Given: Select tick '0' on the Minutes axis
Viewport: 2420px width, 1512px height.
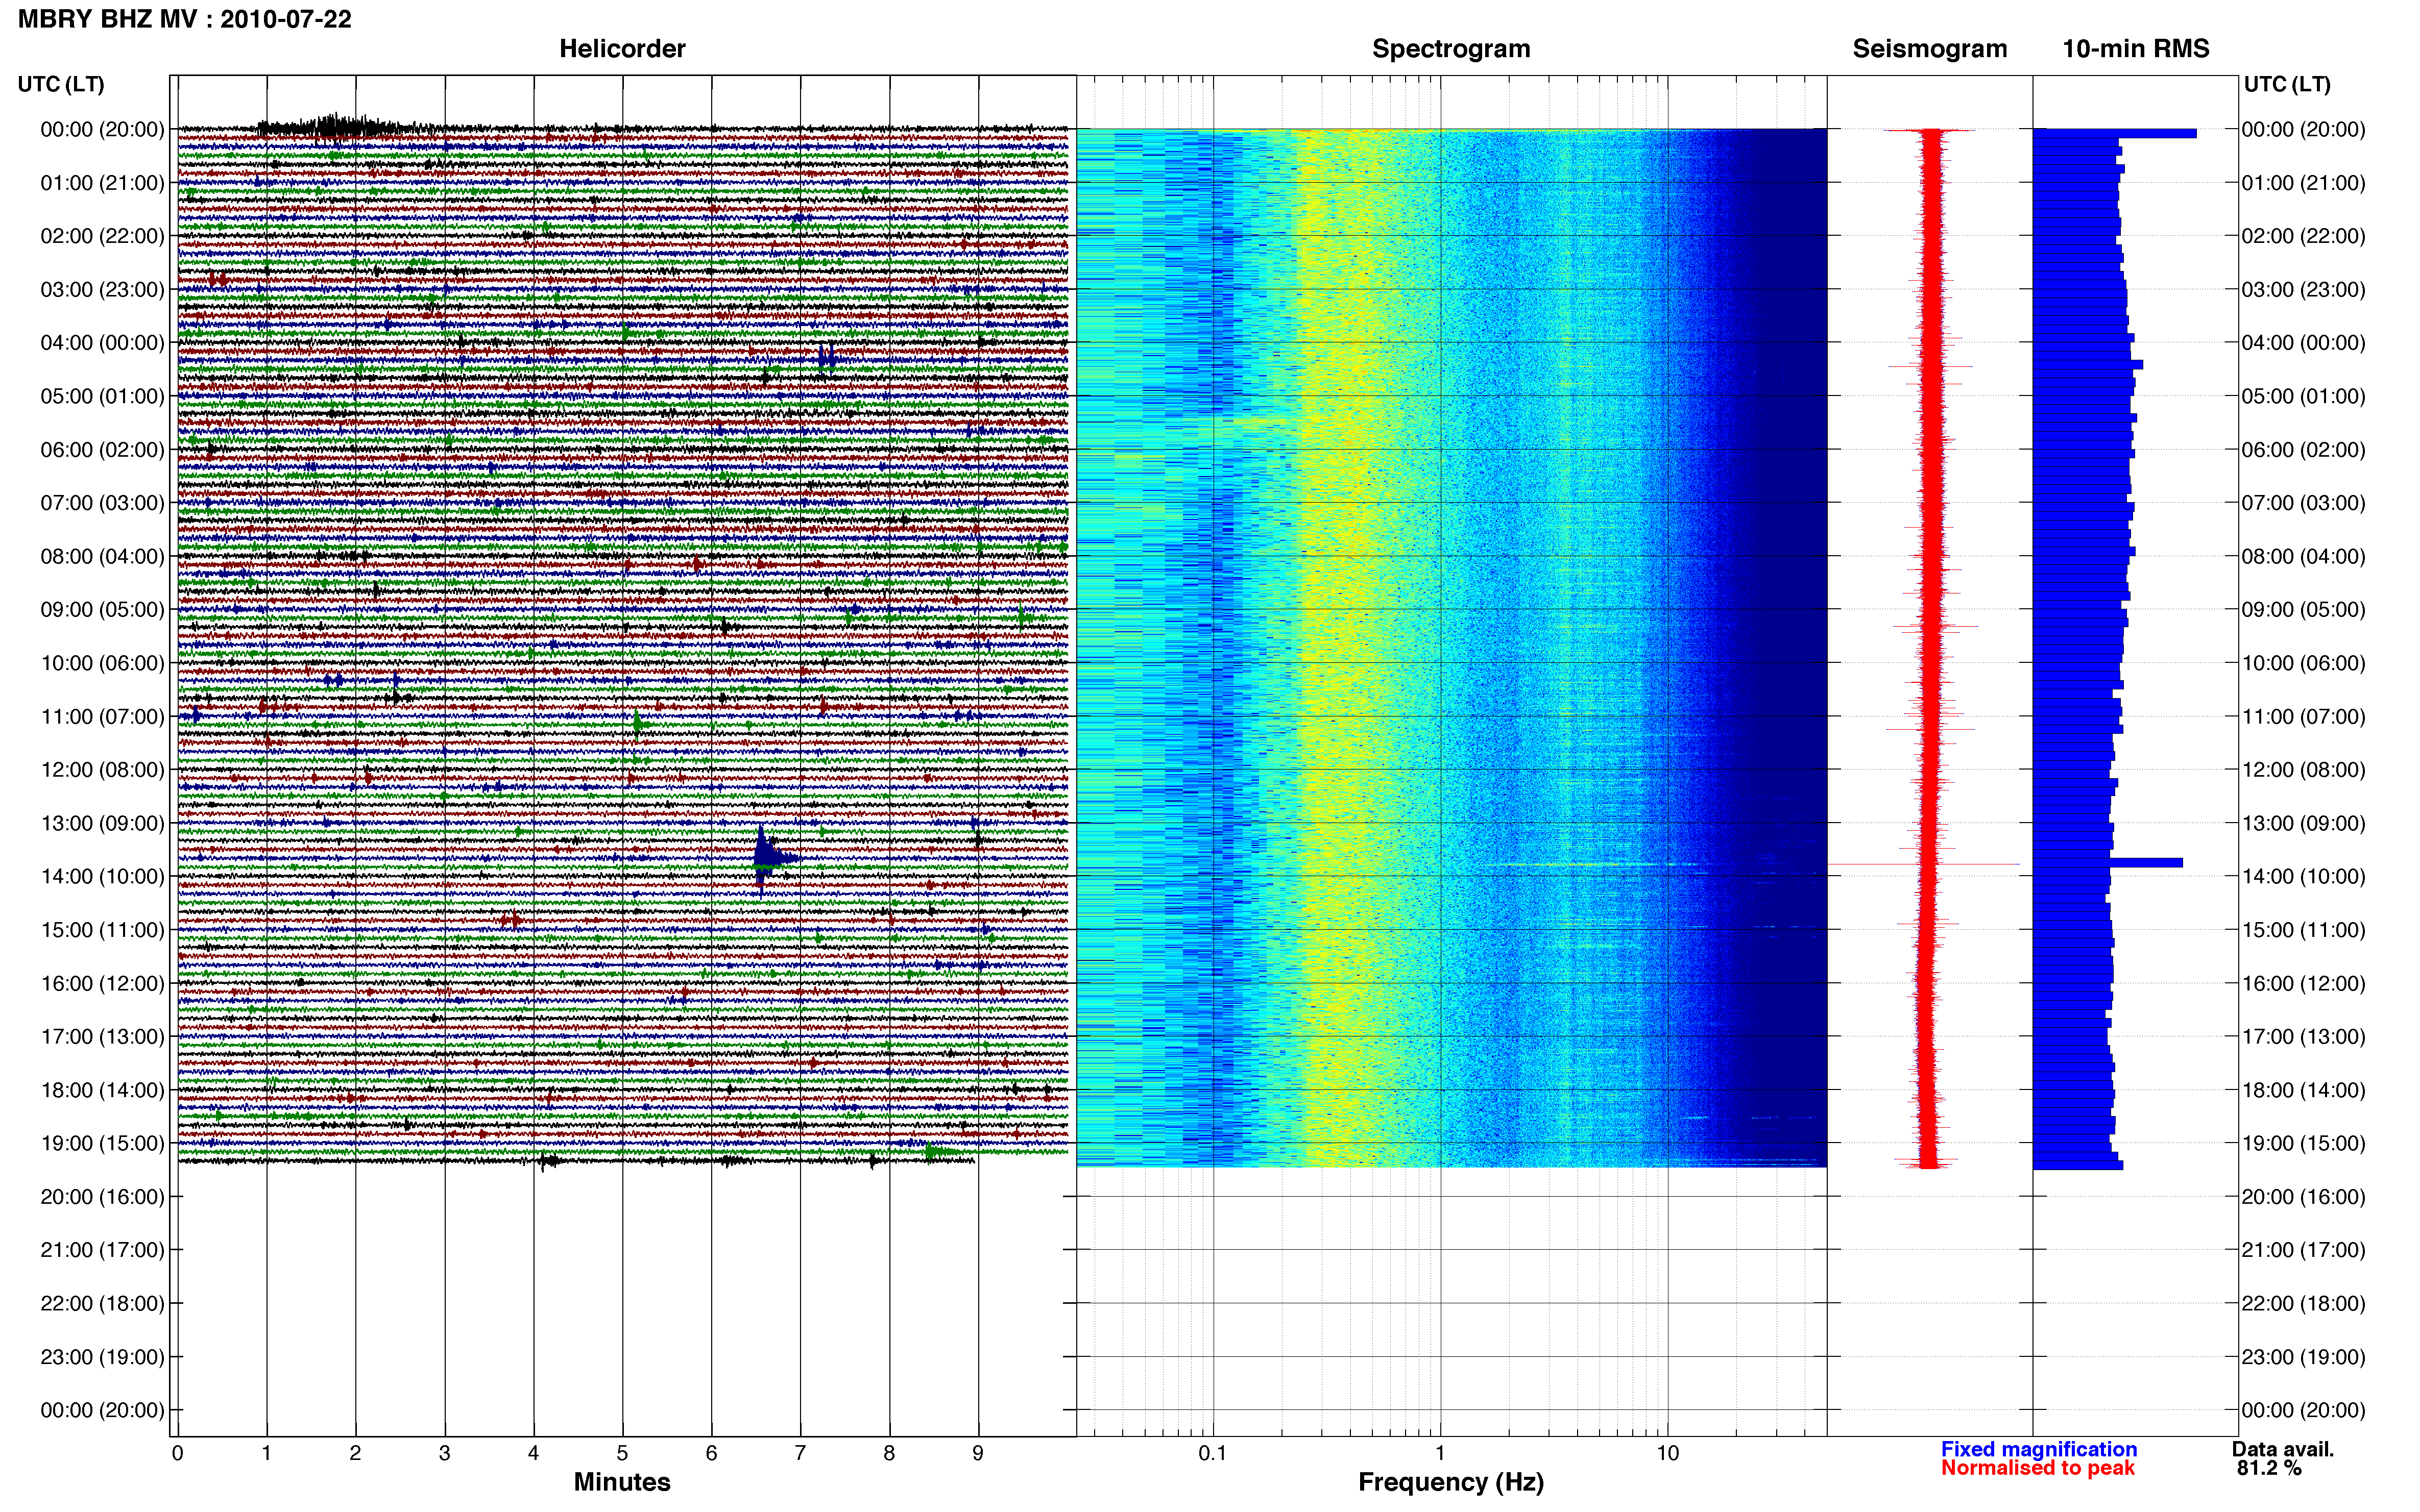Looking at the screenshot, I should (x=177, y=1454).
